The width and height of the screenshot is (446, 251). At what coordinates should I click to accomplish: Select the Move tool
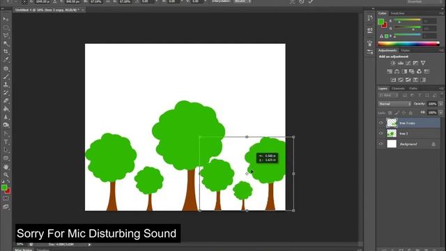[x=6, y=20]
